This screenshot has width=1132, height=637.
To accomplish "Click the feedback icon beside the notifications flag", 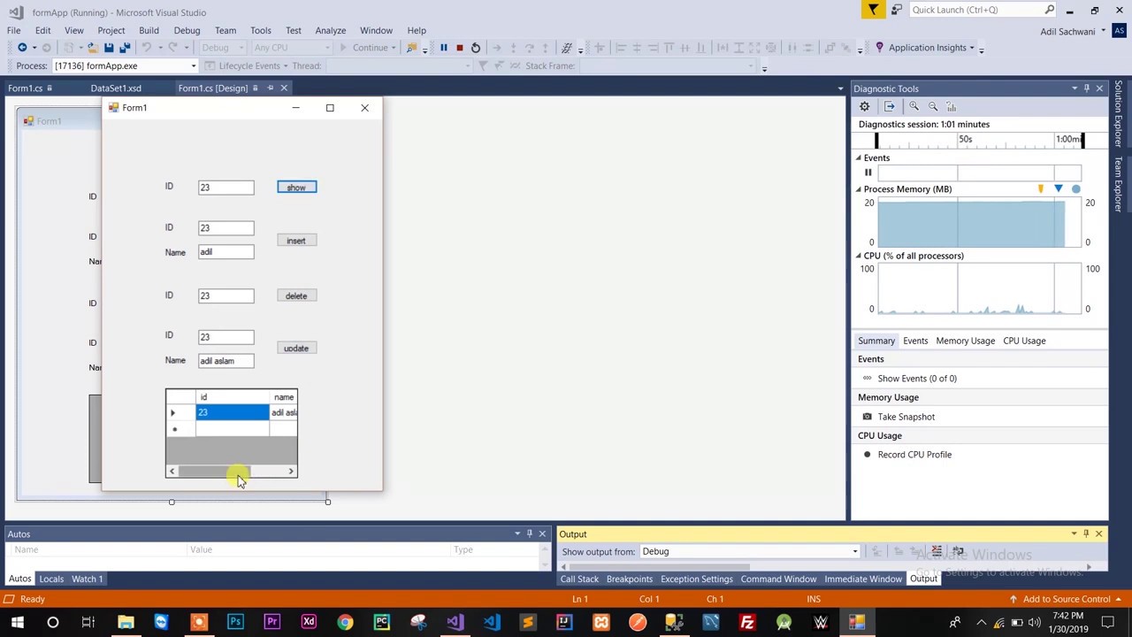I will tap(897, 10).
